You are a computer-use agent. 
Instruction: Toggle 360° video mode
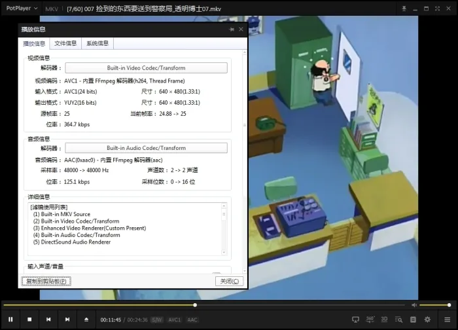pos(370,320)
